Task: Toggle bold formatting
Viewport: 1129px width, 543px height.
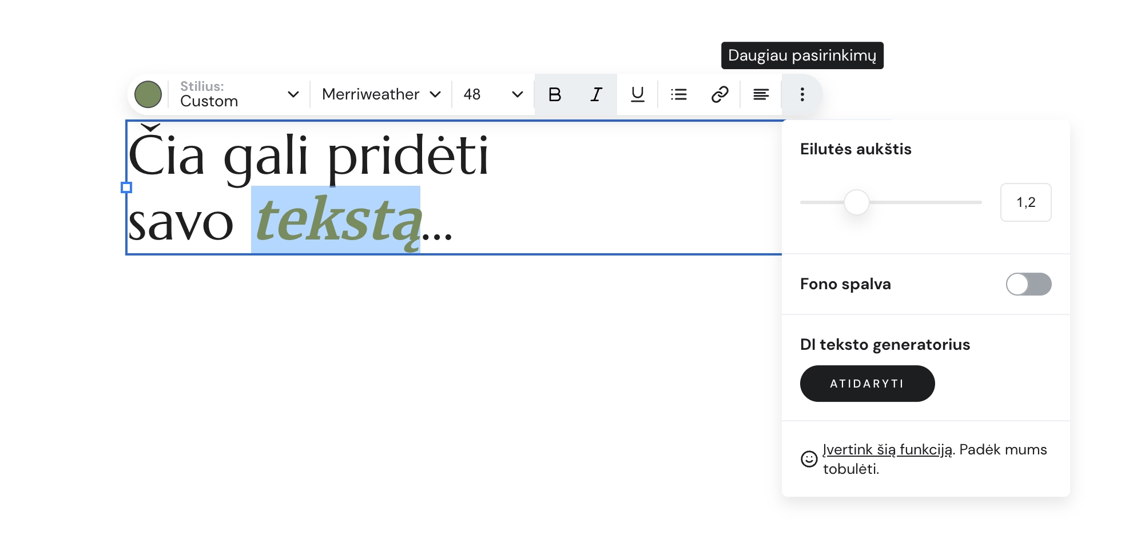Action: [555, 94]
